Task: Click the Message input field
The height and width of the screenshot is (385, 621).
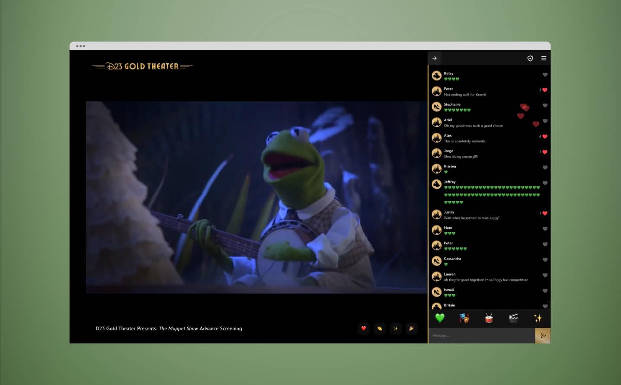Action: point(482,336)
